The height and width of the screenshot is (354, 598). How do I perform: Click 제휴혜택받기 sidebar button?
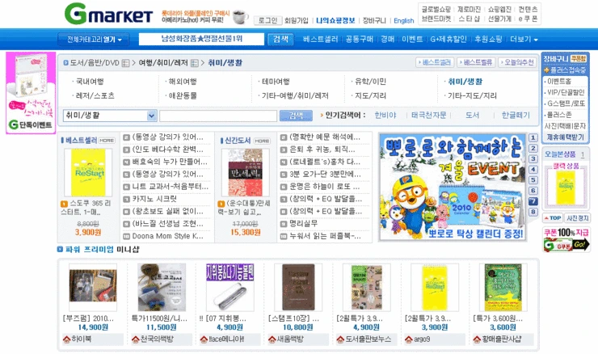point(565,137)
